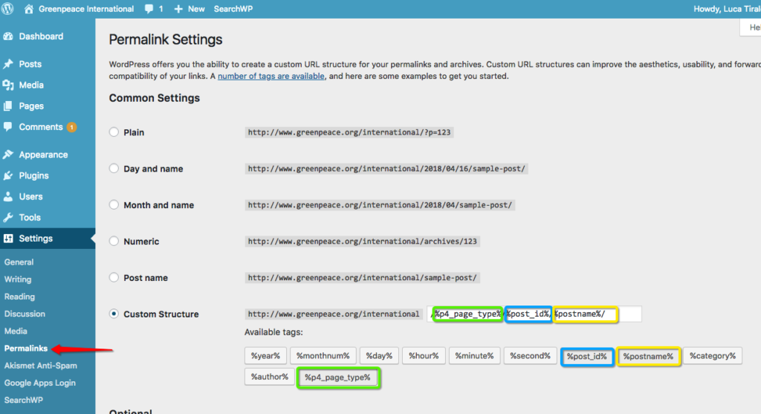
Task: Open Akismet Anti-Spam settings
Action: click(40, 366)
